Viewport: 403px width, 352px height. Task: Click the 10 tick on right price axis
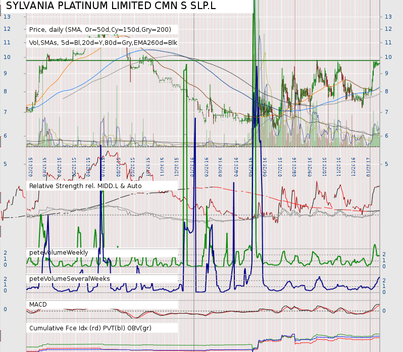[x=388, y=57]
